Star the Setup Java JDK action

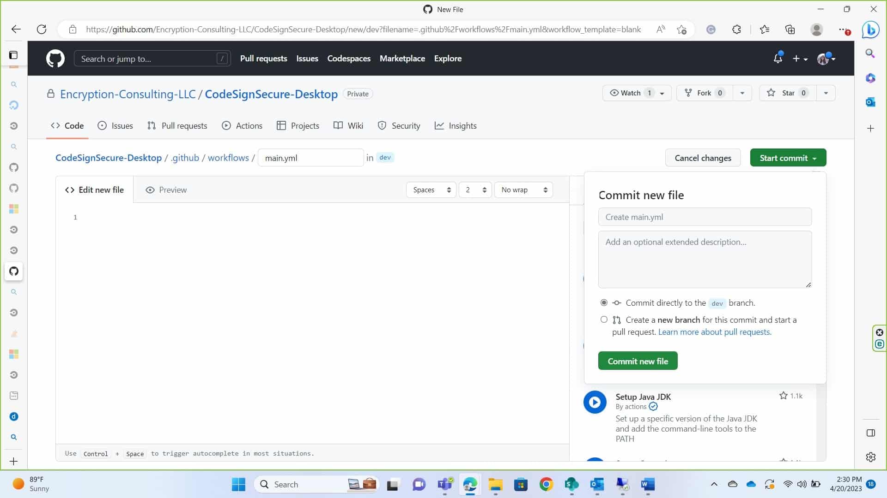(x=784, y=396)
